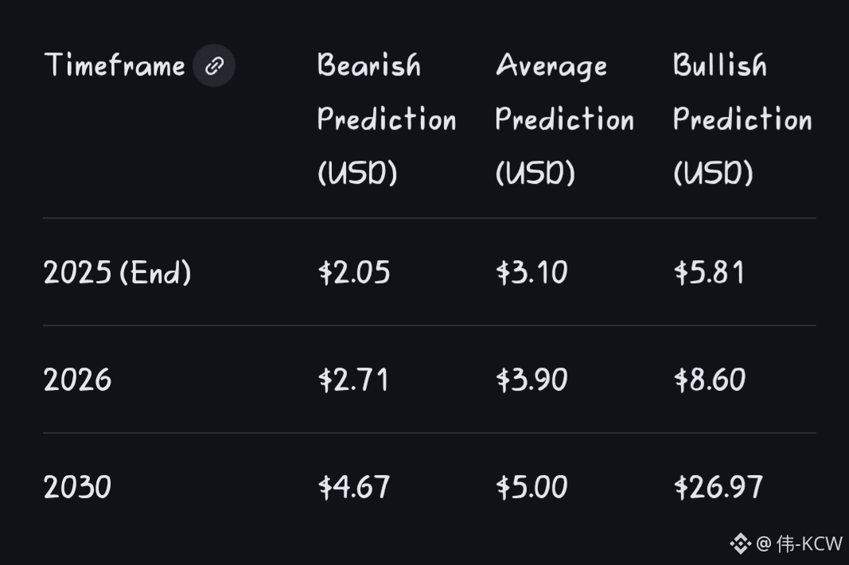Click the $26.97 bullish value
The height and width of the screenshot is (565, 849).
(718, 487)
